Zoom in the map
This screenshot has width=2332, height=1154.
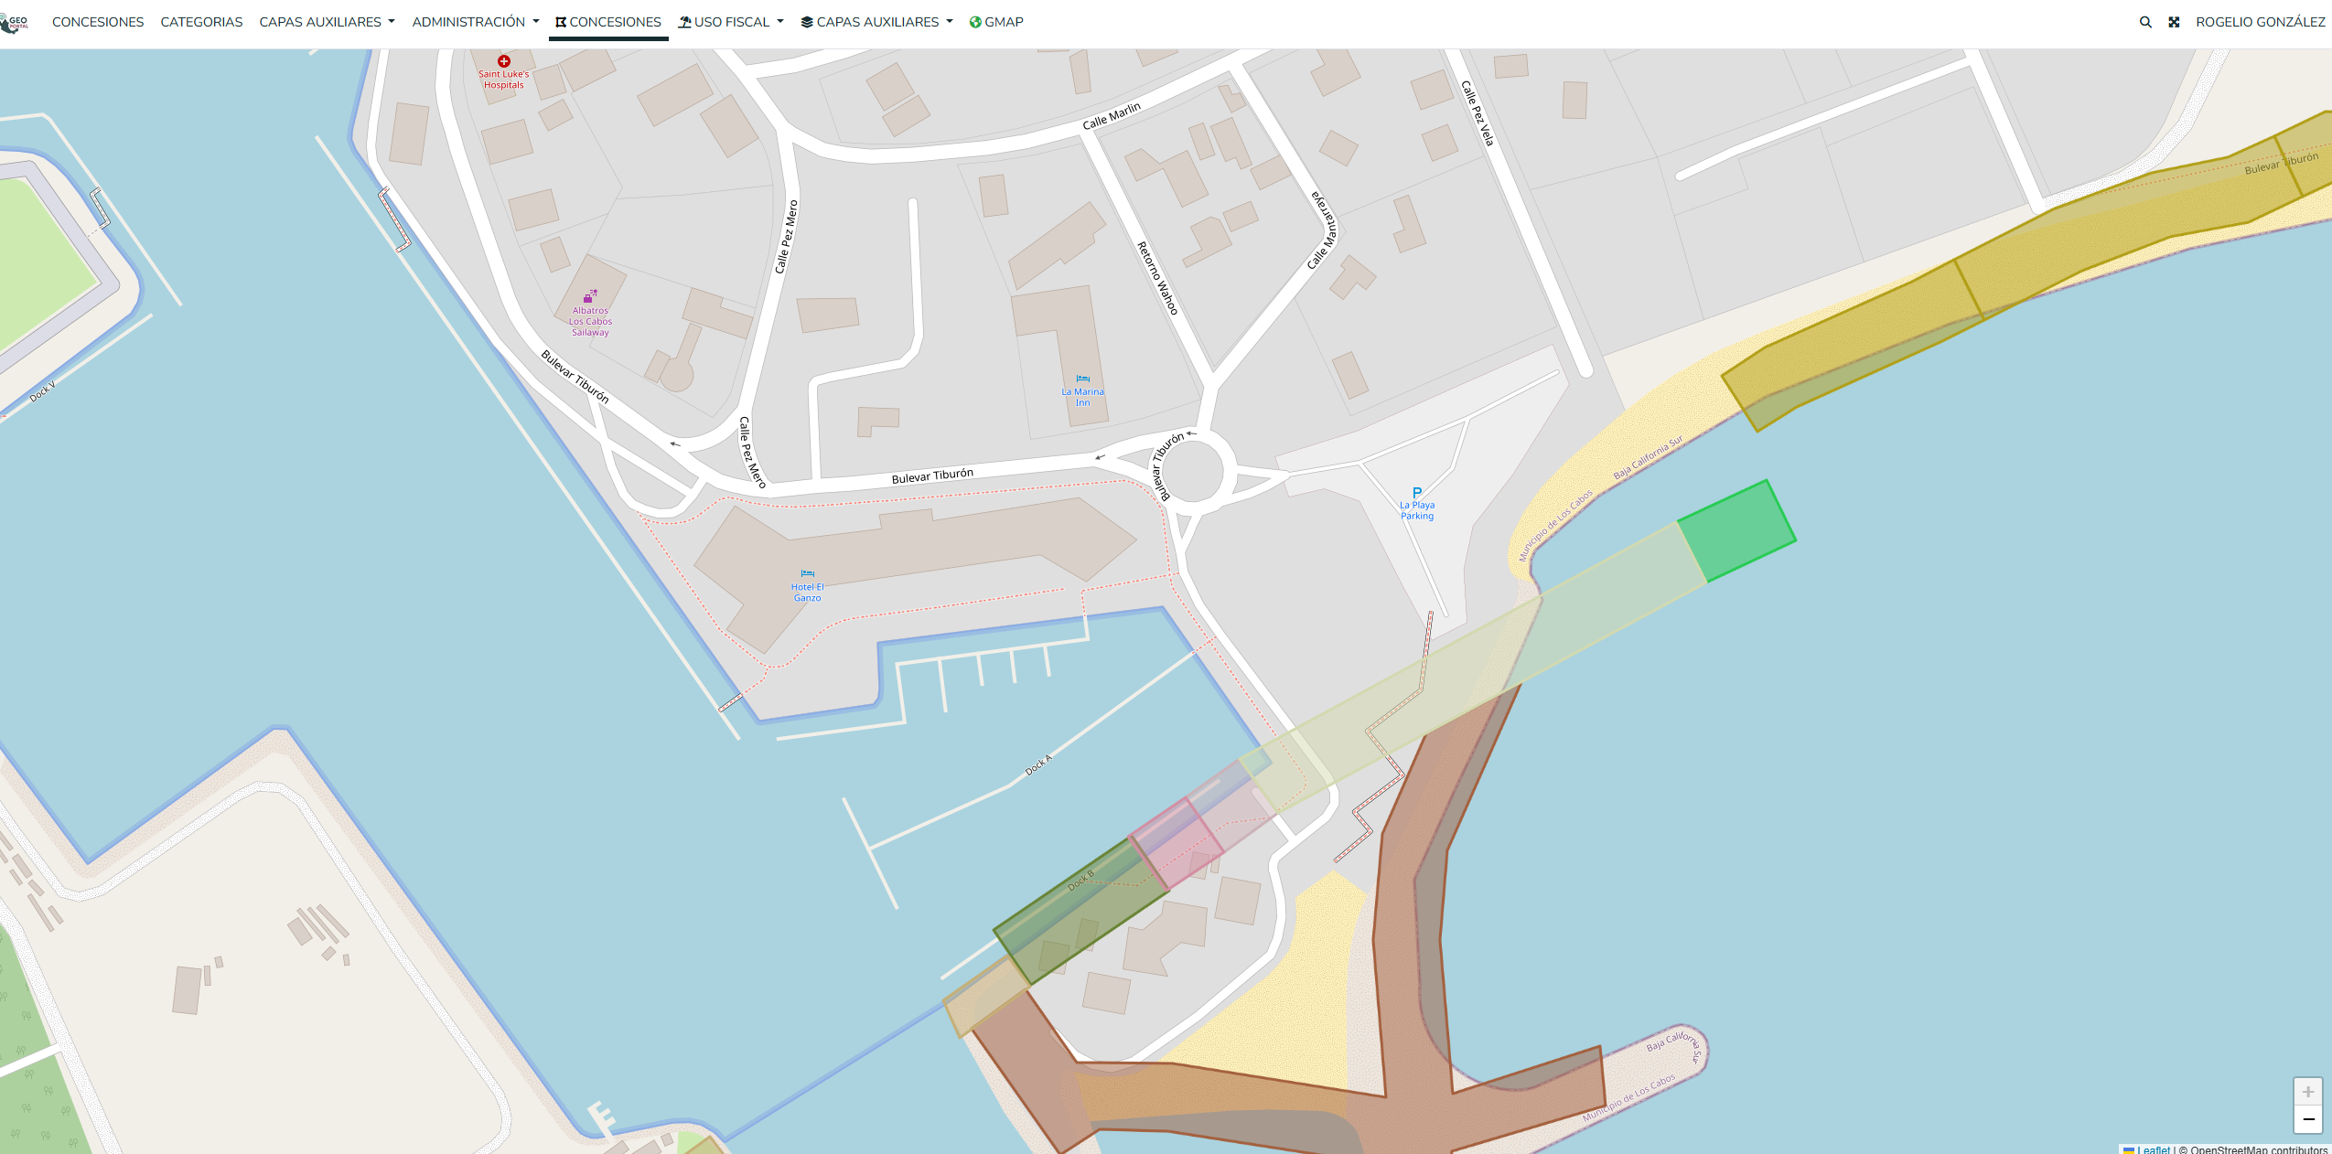(2307, 1092)
